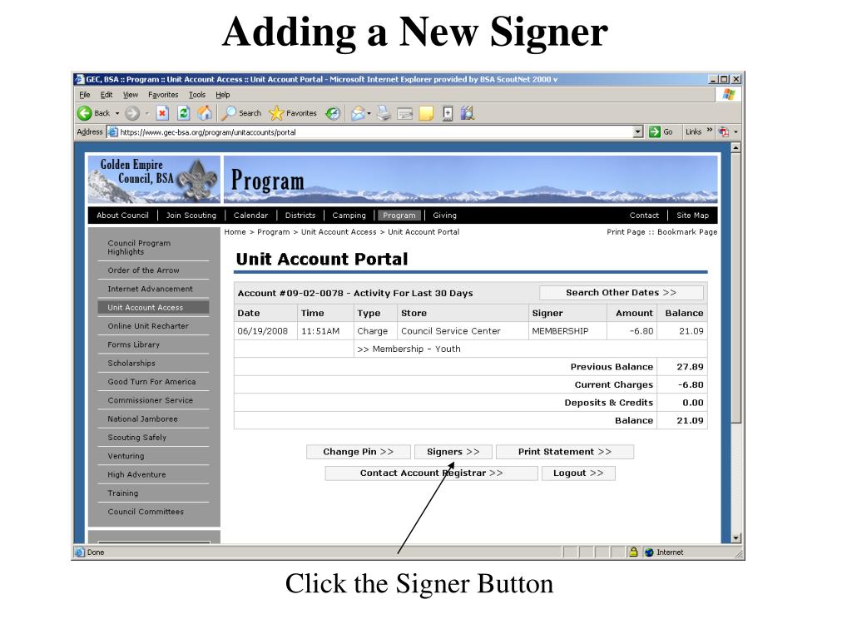The height and width of the screenshot is (639, 852).
Task: Open the Camping nav tab
Action: (349, 215)
